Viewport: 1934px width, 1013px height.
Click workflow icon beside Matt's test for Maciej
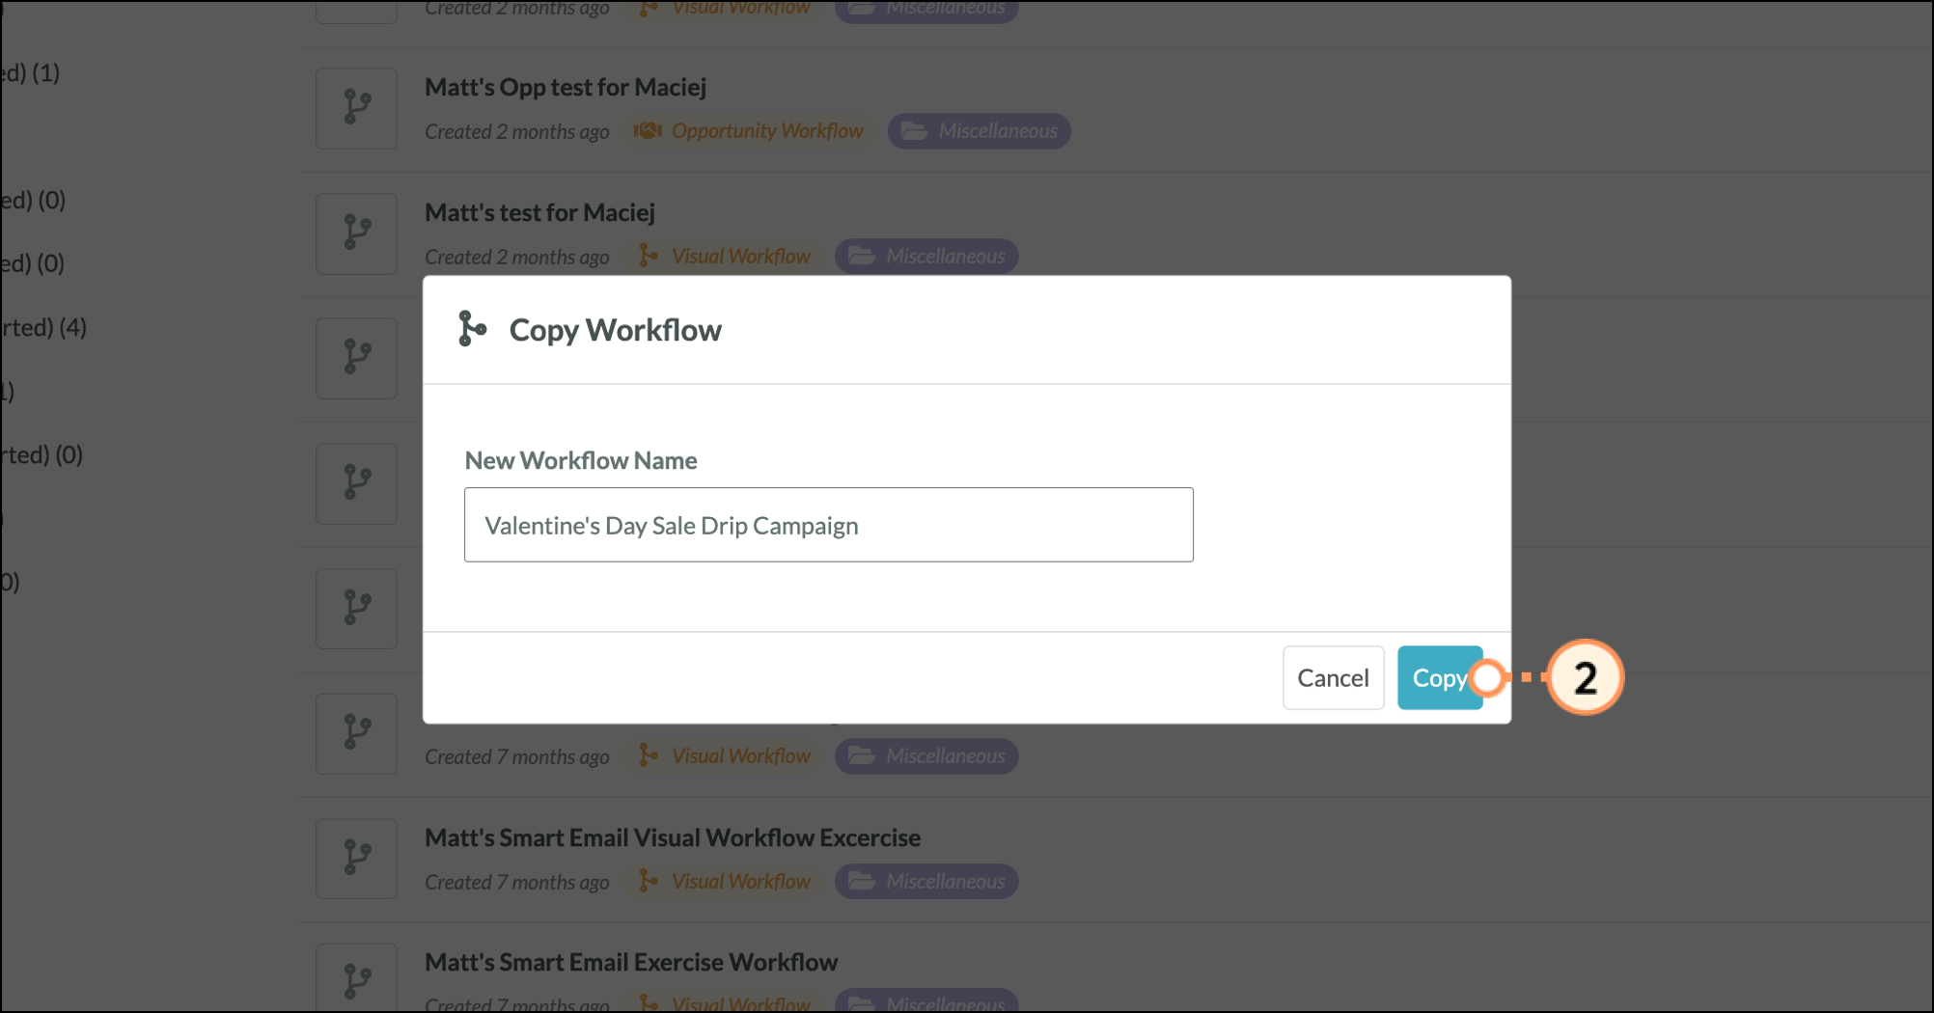[357, 233]
